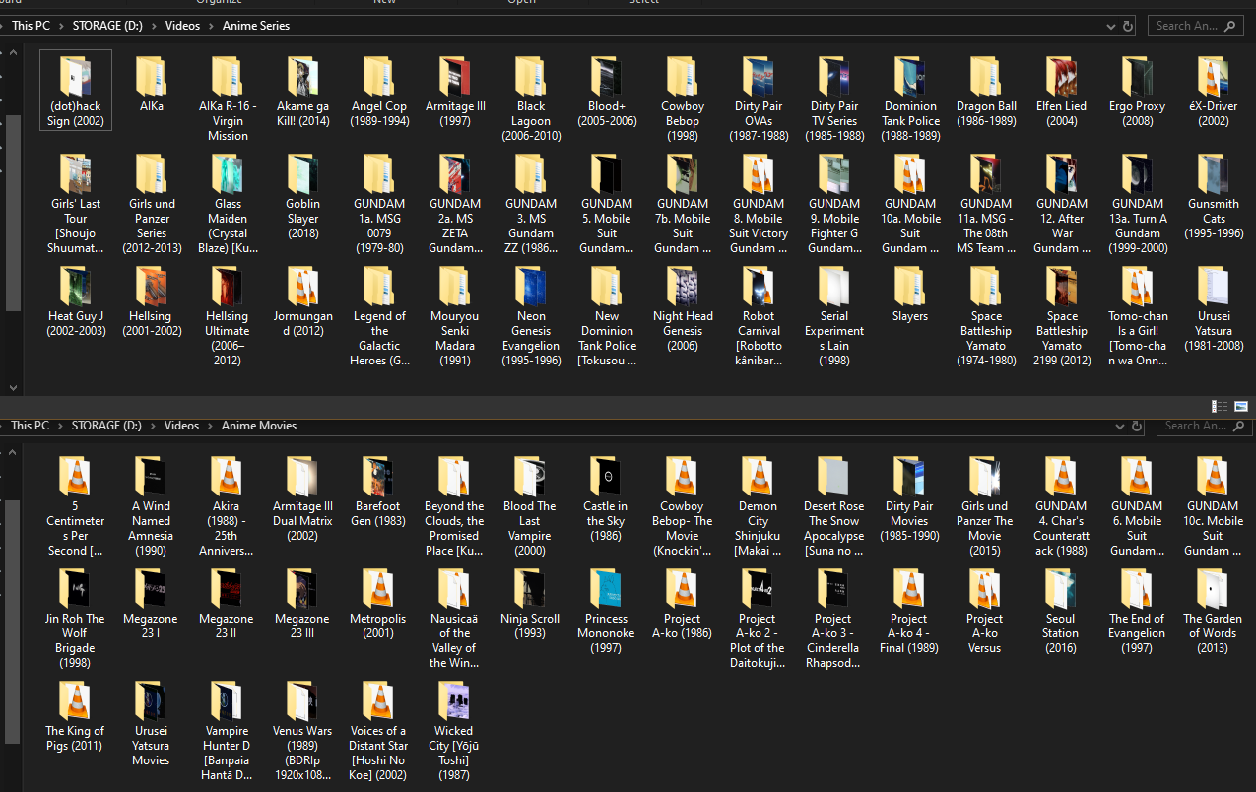Select the Megazone 23 II folder
The width and height of the screenshot is (1256, 792).
227,603
